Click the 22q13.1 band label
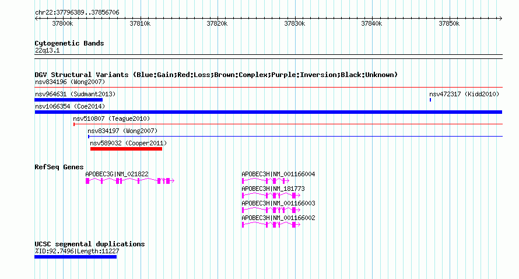The width and height of the screenshot is (519, 279). [x=47, y=50]
